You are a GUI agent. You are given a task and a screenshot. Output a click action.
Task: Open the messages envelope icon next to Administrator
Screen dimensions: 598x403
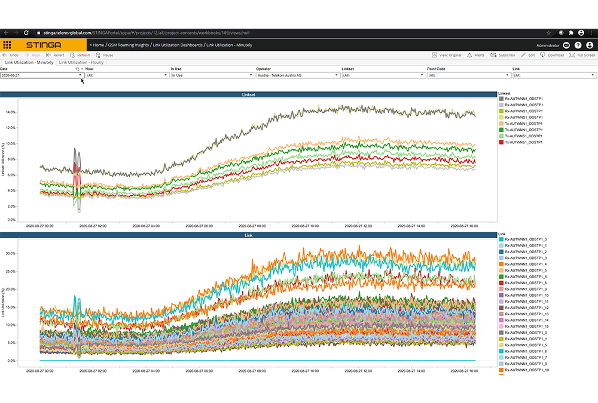(566, 45)
